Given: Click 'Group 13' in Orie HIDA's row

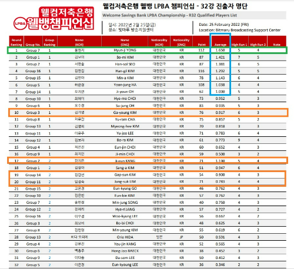Looking at the screenshot, I should pos(33,237).
